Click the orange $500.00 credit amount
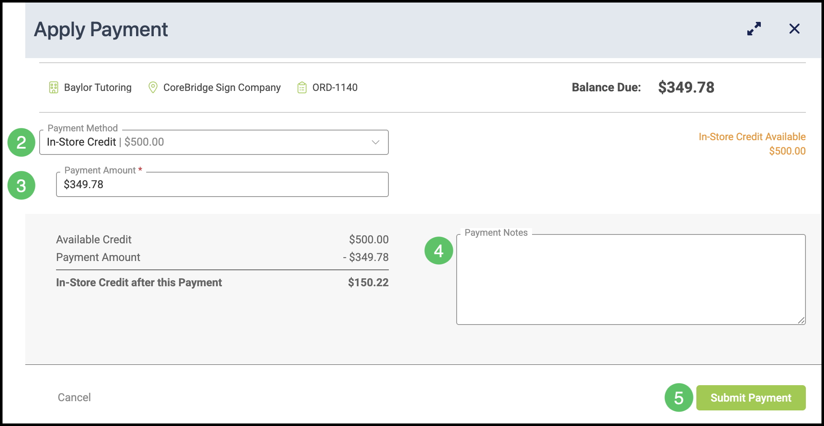This screenshot has height=426, width=824. pos(787,151)
